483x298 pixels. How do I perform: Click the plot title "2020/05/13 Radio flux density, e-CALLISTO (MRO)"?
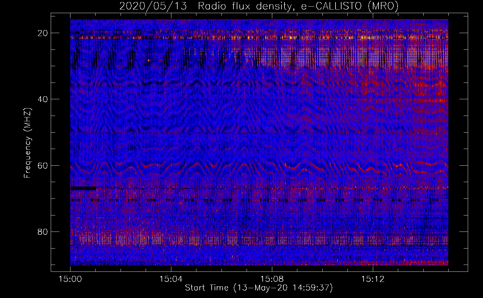pyautogui.click(x=259, y=6)
